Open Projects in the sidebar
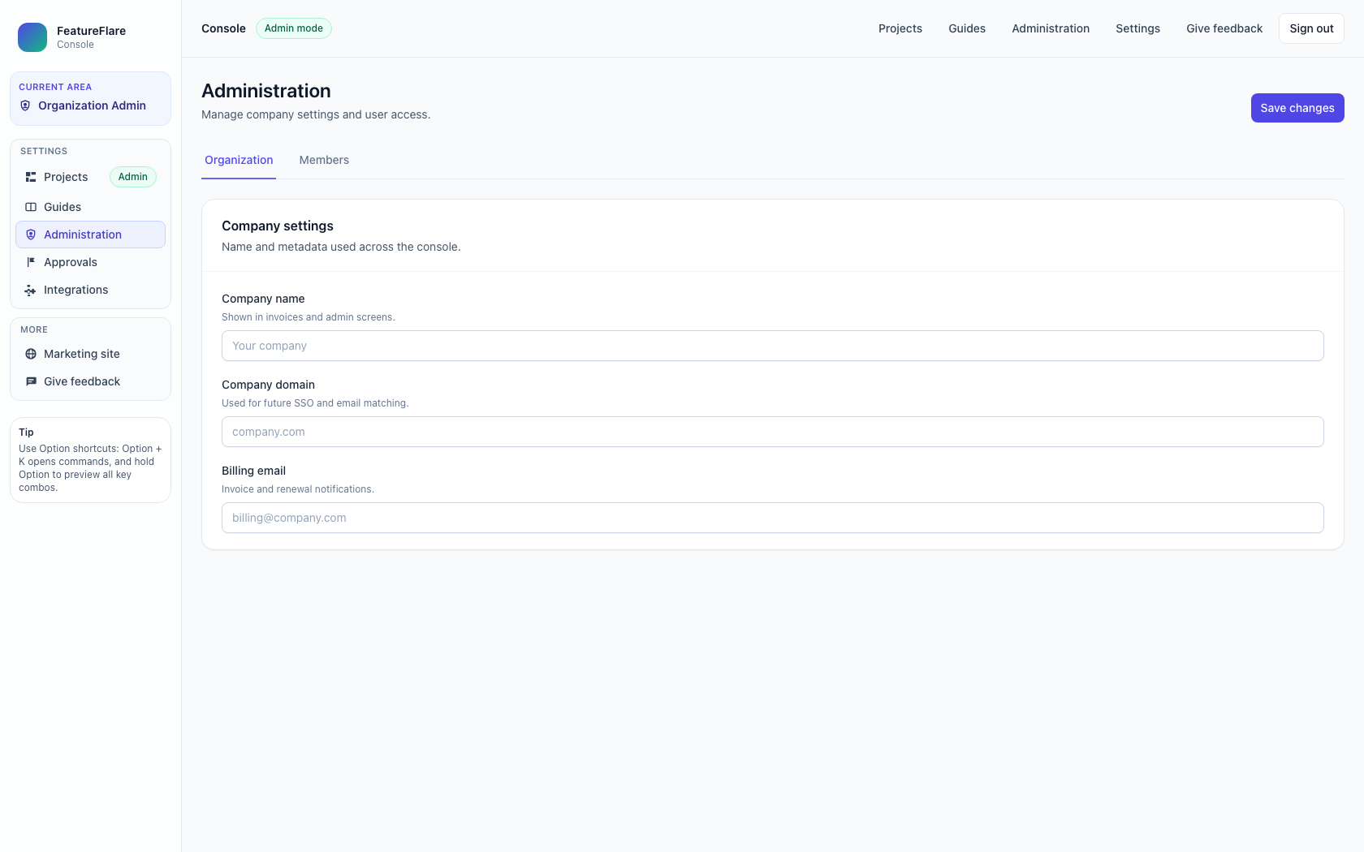The image size is (1364, 852). (90, 177)
